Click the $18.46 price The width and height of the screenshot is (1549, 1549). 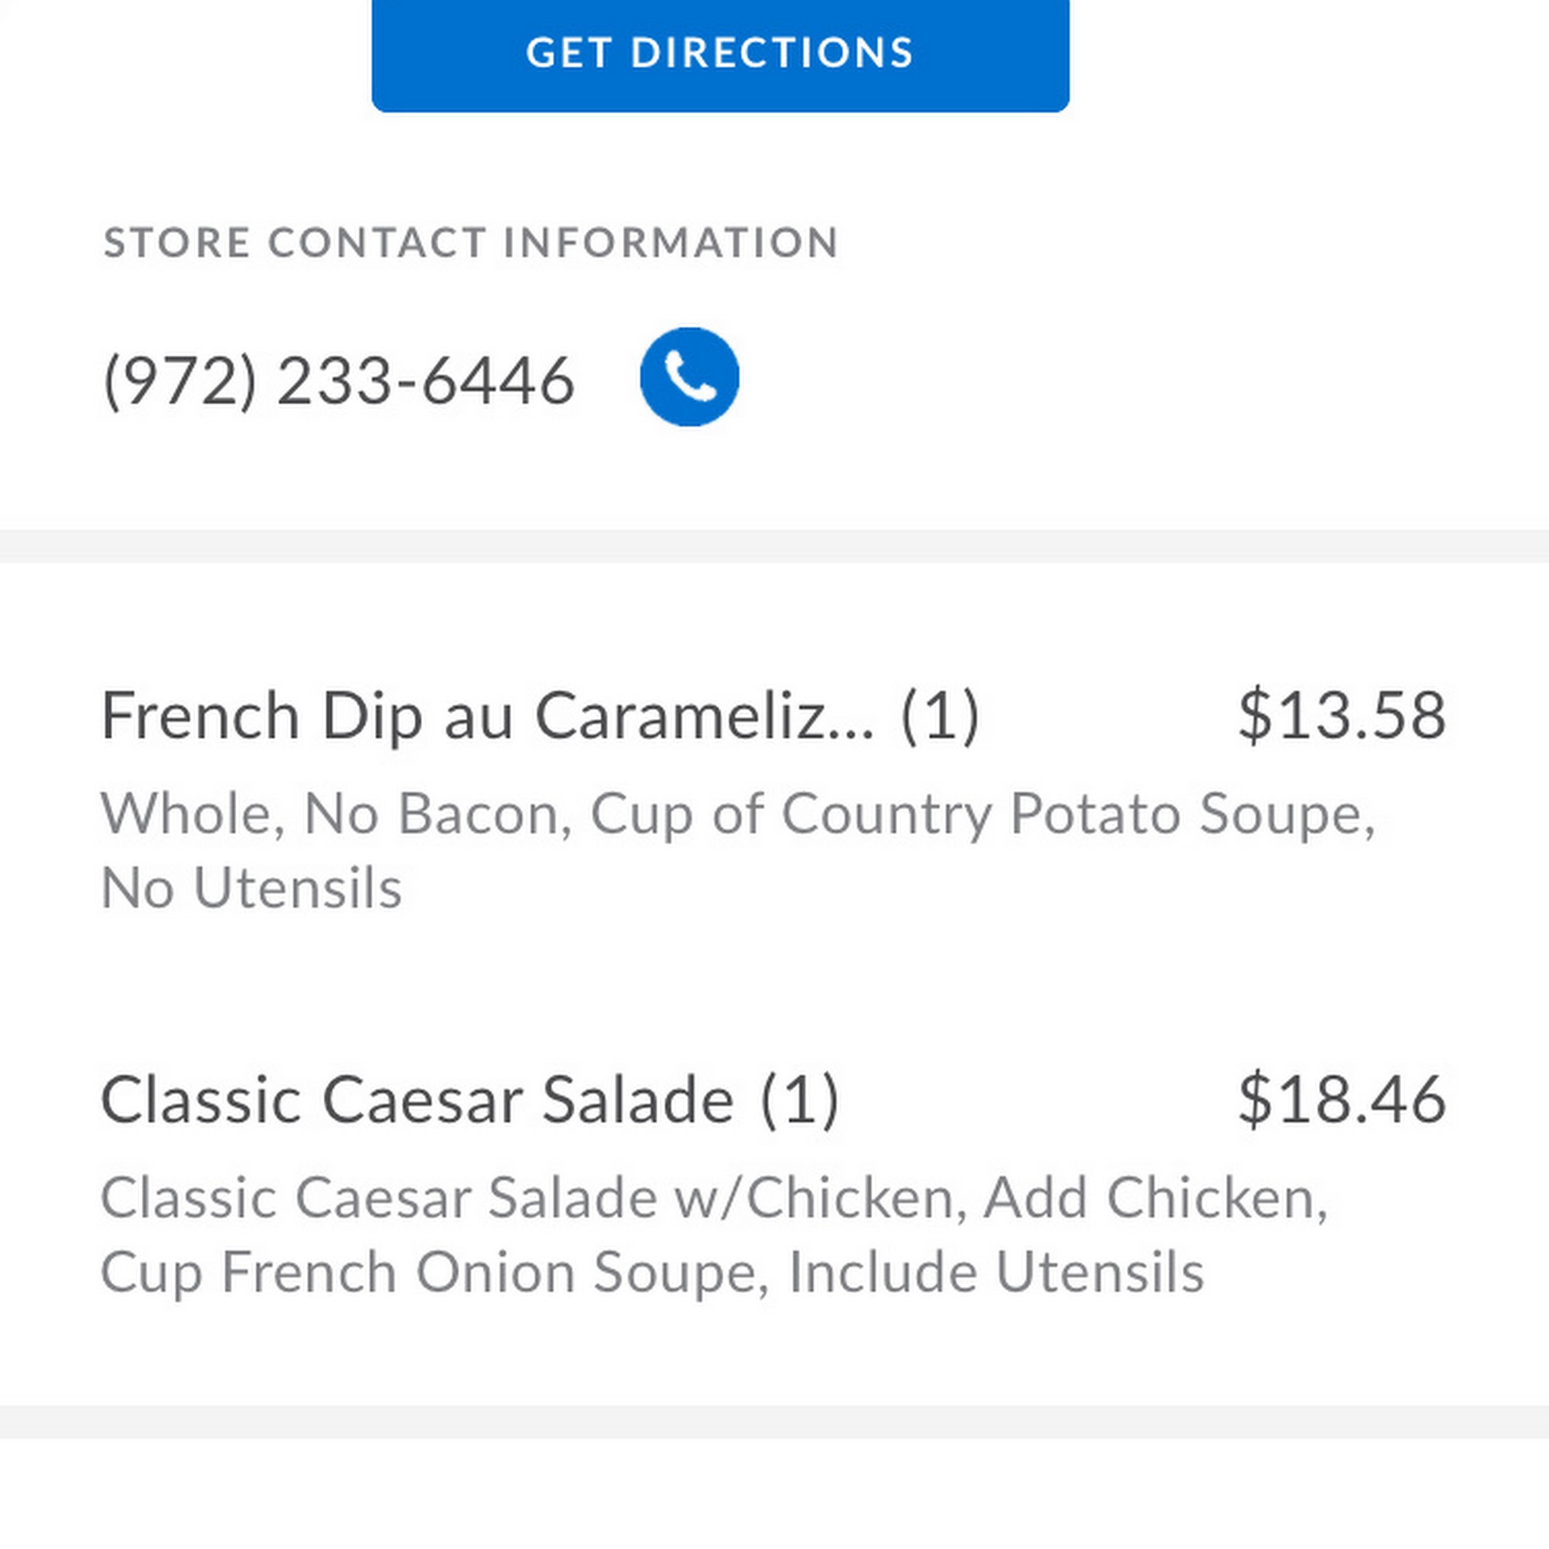pyautogui.click(x=1341, y=1098)
